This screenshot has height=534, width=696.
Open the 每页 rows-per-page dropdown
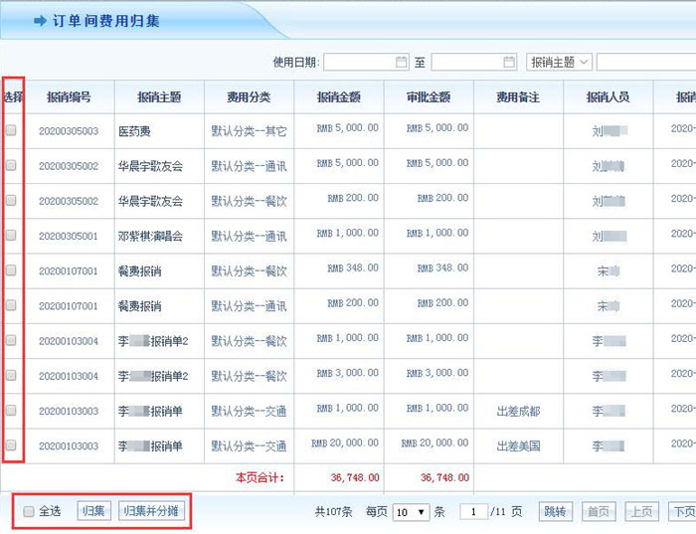(411, 512)
